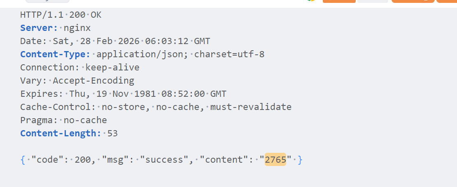Click the HTTP/1.1 200 OK status line

[61, 15]
